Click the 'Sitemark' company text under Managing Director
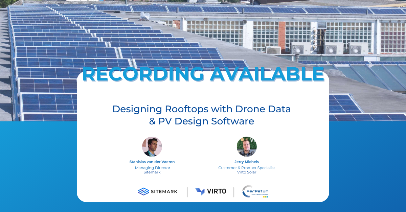 coord(152,172)
